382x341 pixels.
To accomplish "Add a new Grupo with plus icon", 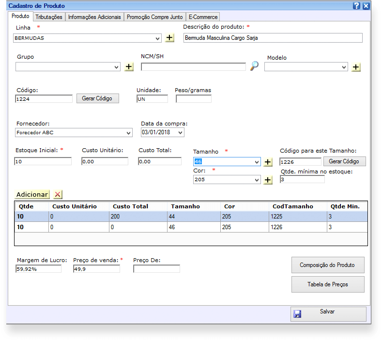I will click(x=129, y=67).
